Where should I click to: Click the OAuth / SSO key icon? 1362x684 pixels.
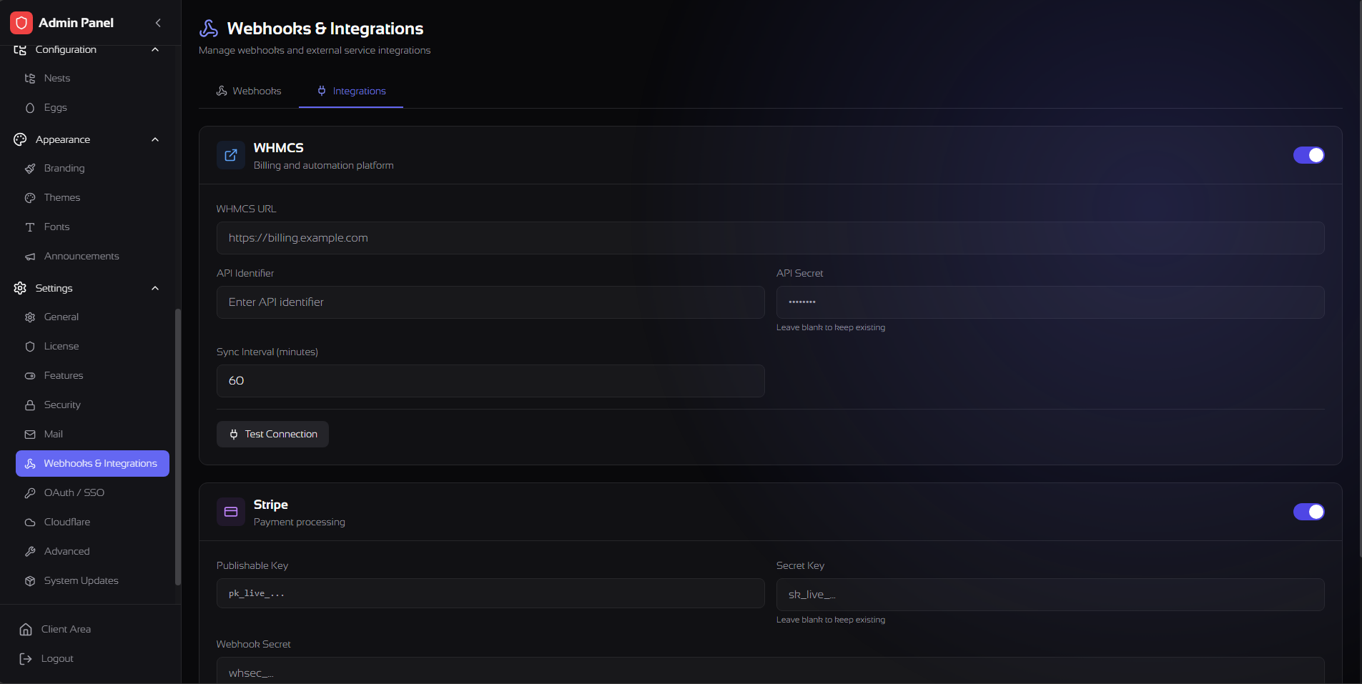coord(30,493)
